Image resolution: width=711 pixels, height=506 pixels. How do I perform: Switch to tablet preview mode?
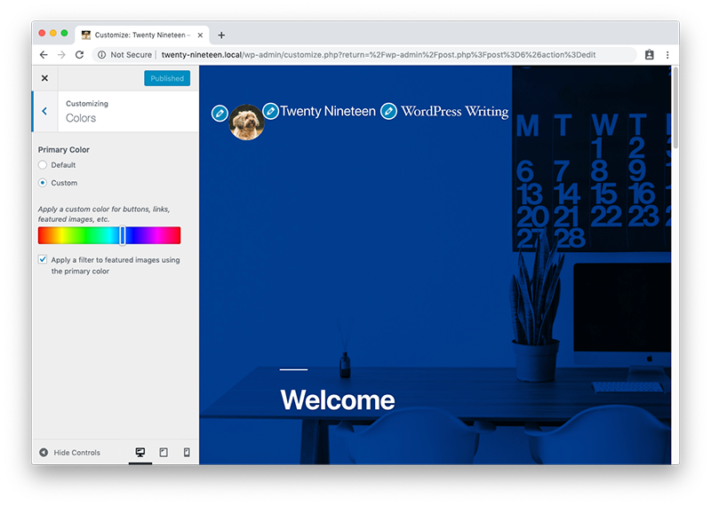164,452
